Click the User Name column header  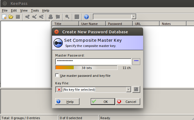coord(92,24)
